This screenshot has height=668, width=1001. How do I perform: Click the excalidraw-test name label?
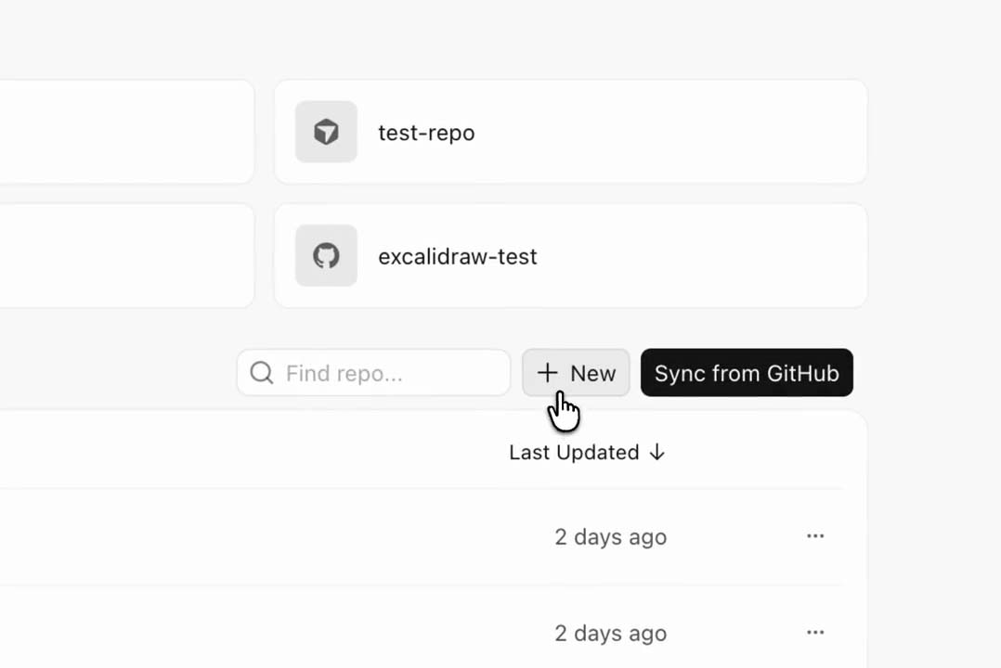458,256
